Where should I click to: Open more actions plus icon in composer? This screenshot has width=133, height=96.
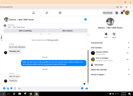pos(4,88)
